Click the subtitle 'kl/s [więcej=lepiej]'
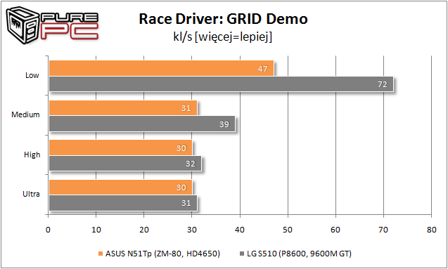The width and height of the screenshot is (448, 269). click(222, 37)
